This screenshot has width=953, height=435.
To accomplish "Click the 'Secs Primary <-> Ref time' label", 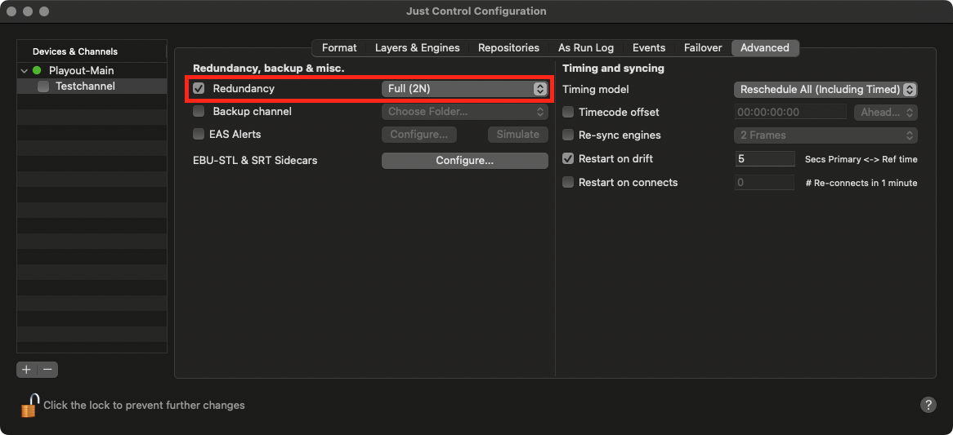I will pyautogui.click(x=861, y=159).
